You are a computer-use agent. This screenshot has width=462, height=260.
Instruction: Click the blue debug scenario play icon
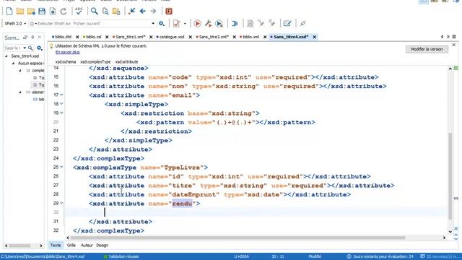click(x=219, y=23)
